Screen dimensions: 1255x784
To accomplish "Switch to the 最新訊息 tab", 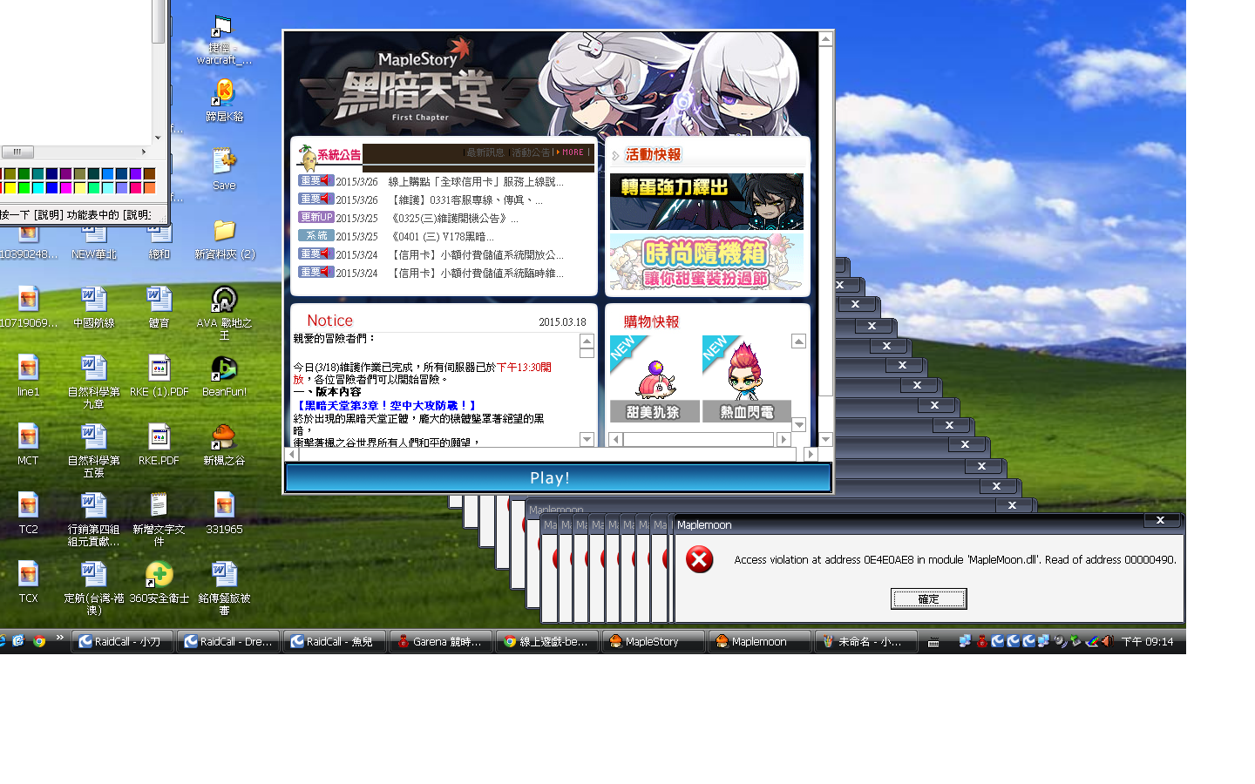I will [x=485, y=152].
